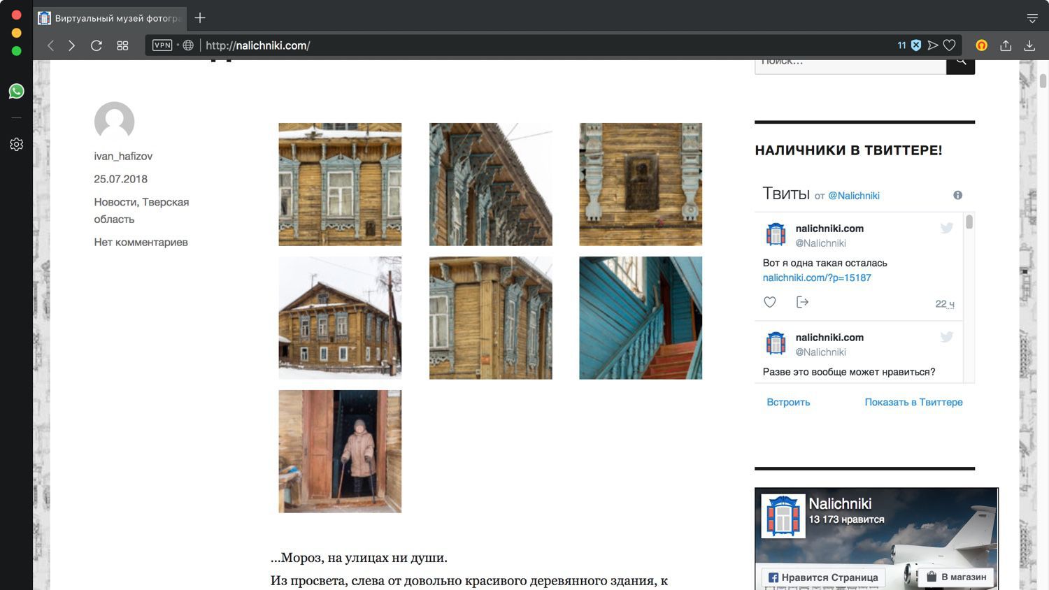This screenshot has height=590, width=1049.
Task: Open browser settings gear in sidebar
Action: click(x=17, y=144)
